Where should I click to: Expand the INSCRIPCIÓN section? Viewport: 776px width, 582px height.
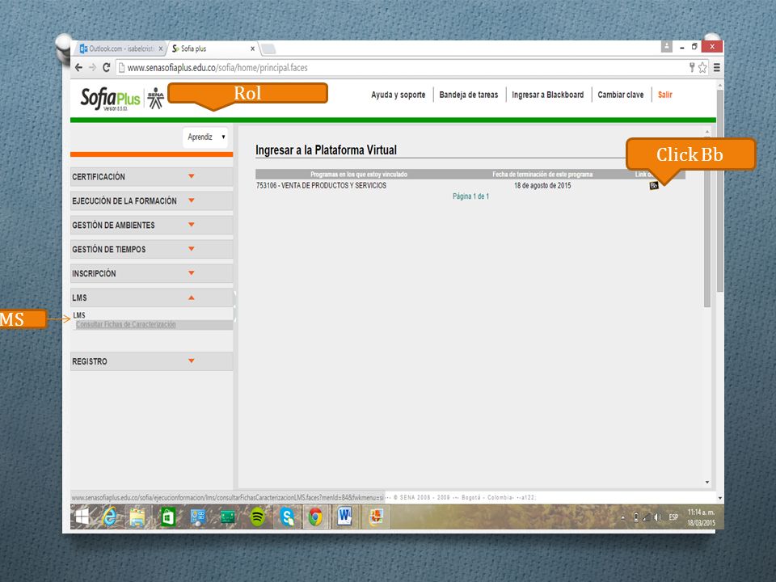click(x=151, y=274)
